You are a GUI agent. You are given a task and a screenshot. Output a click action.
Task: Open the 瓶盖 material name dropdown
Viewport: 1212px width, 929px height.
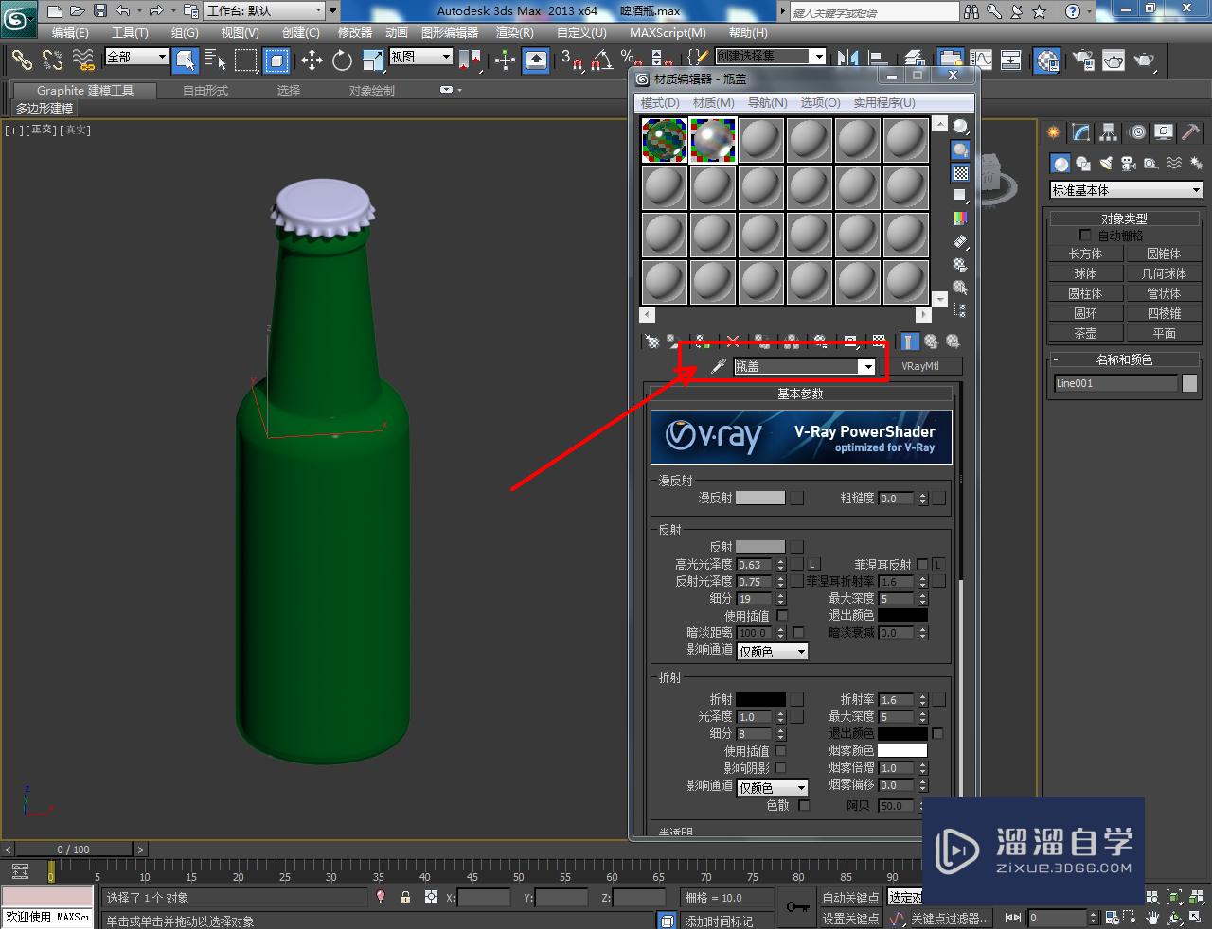(868, 365)
